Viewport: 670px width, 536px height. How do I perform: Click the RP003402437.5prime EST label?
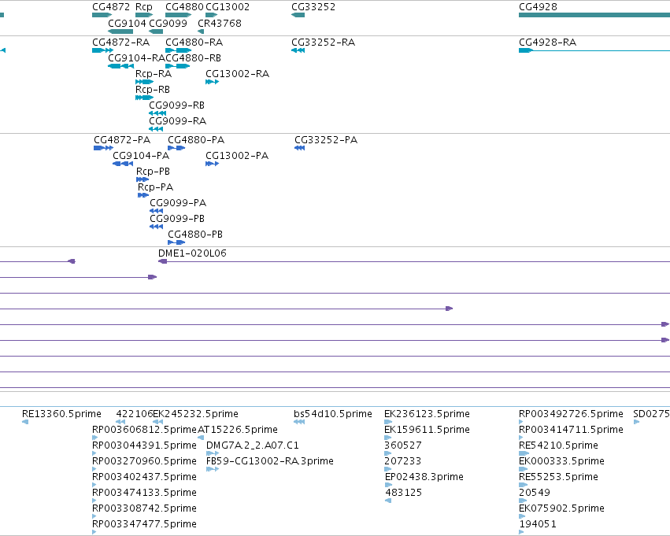click(144, 477)
